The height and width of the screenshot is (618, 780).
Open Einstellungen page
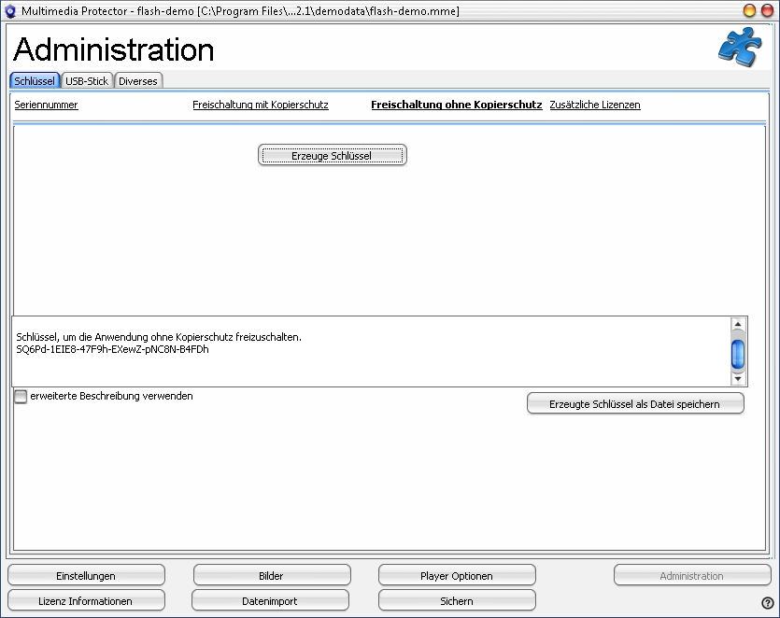pos(86,576)
